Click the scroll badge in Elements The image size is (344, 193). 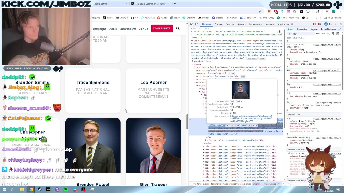(x=262, y=58)
